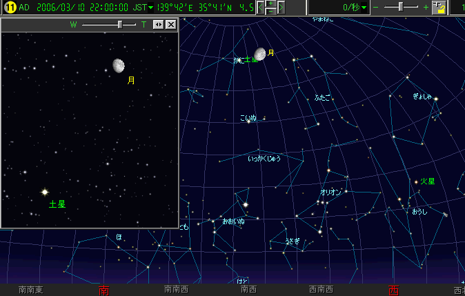Select Saturn (土星) in the zoom panel
465x296 pixels.
coord(45,192)
